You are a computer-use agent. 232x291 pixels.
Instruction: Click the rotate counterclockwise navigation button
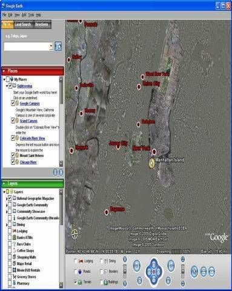(137, 266)
